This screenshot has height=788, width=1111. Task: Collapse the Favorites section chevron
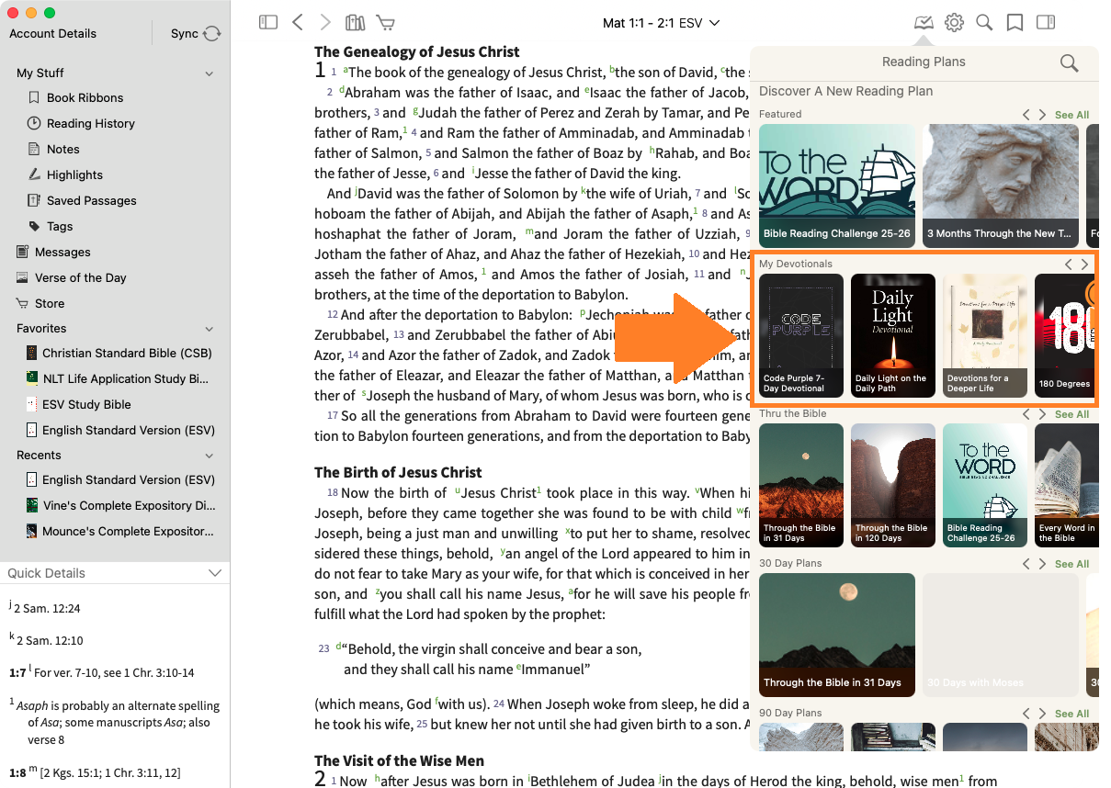[x=210, y=329]
